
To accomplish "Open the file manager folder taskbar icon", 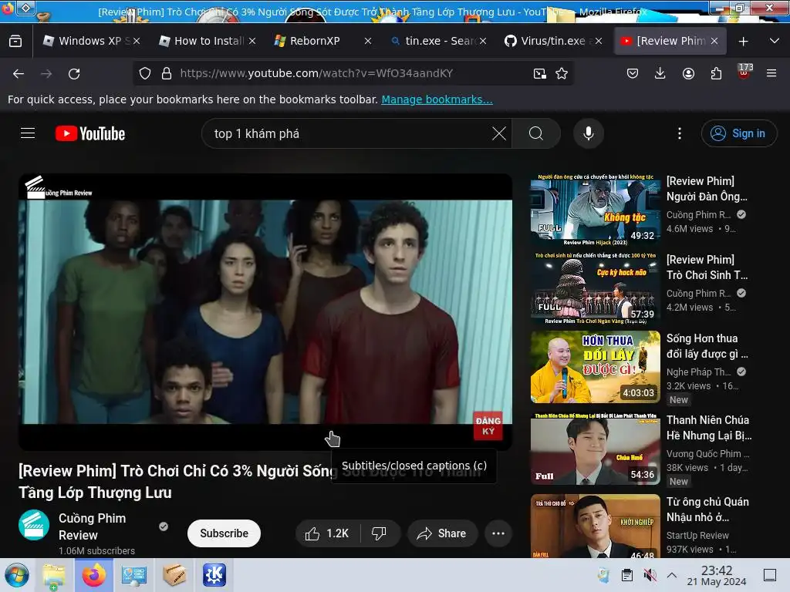I will tap(53, 575).
